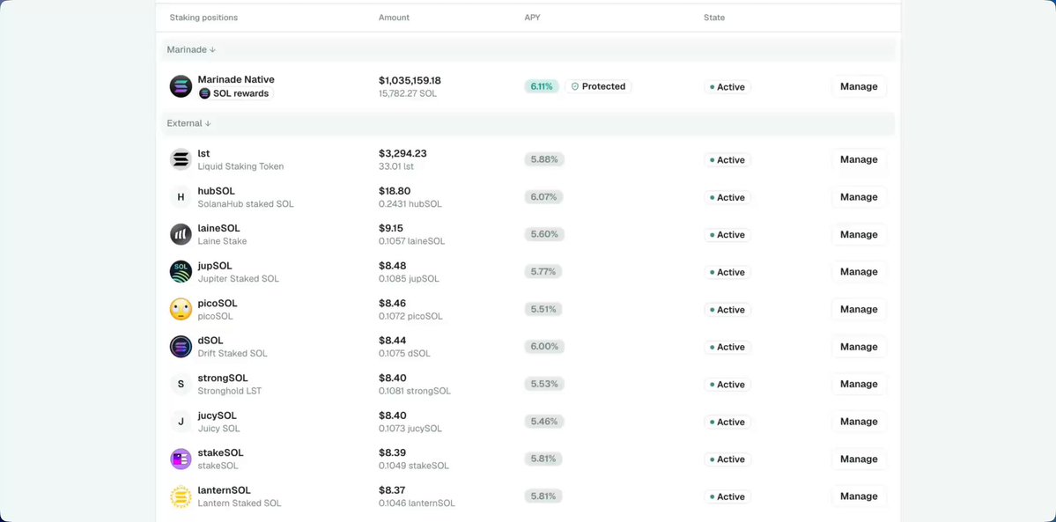This screenshot has height=522, width=1056.
Task: Click the jucySOL letter J icon
Action: tap(181, 422)
